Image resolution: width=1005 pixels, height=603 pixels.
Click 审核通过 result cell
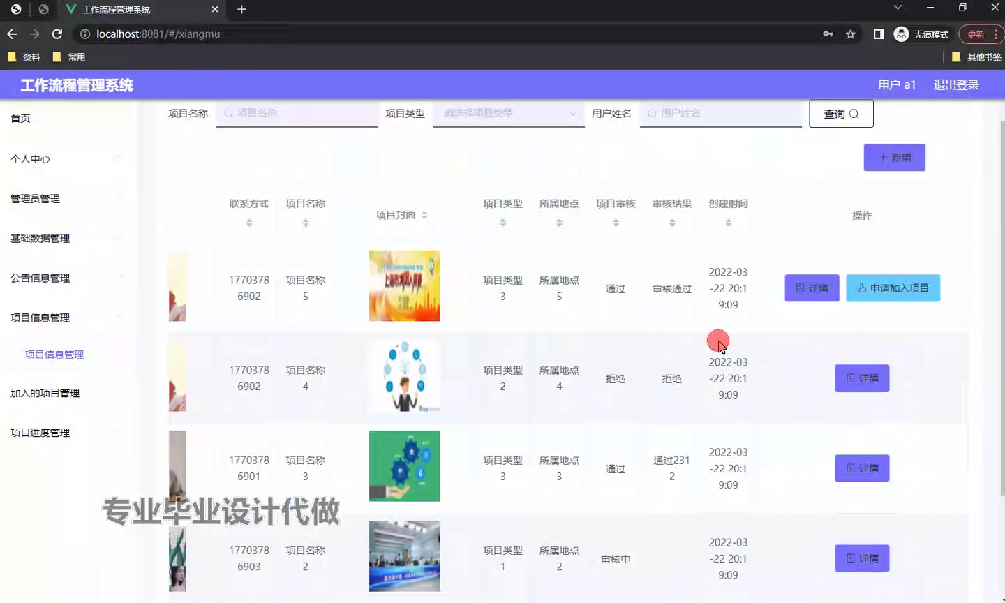(x=672, y=289)
